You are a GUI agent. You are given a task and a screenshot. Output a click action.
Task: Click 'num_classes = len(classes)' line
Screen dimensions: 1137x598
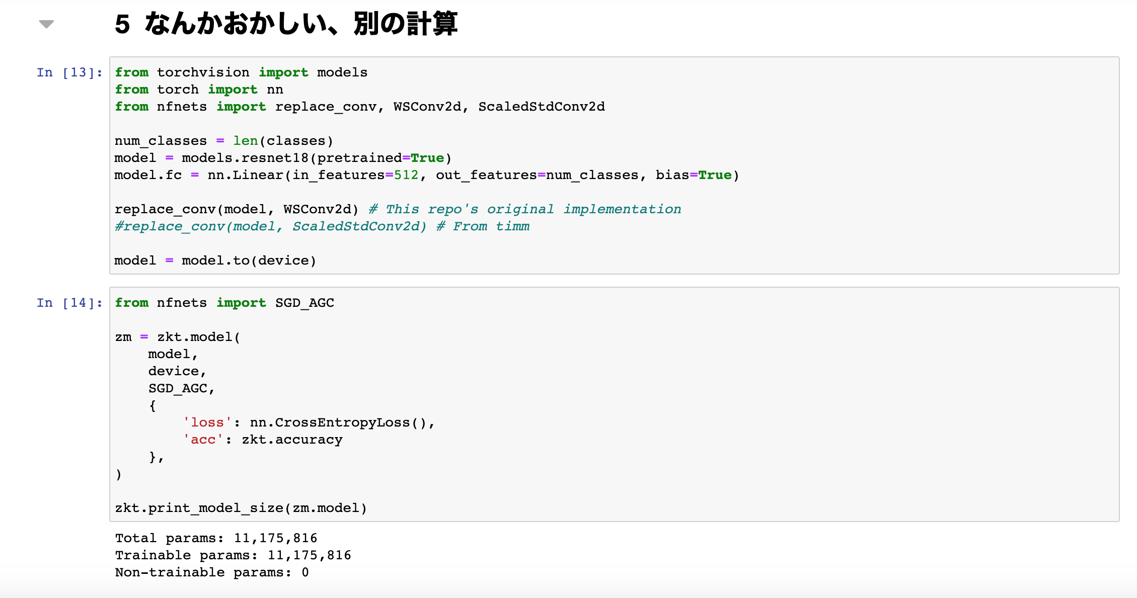[224, 141]
